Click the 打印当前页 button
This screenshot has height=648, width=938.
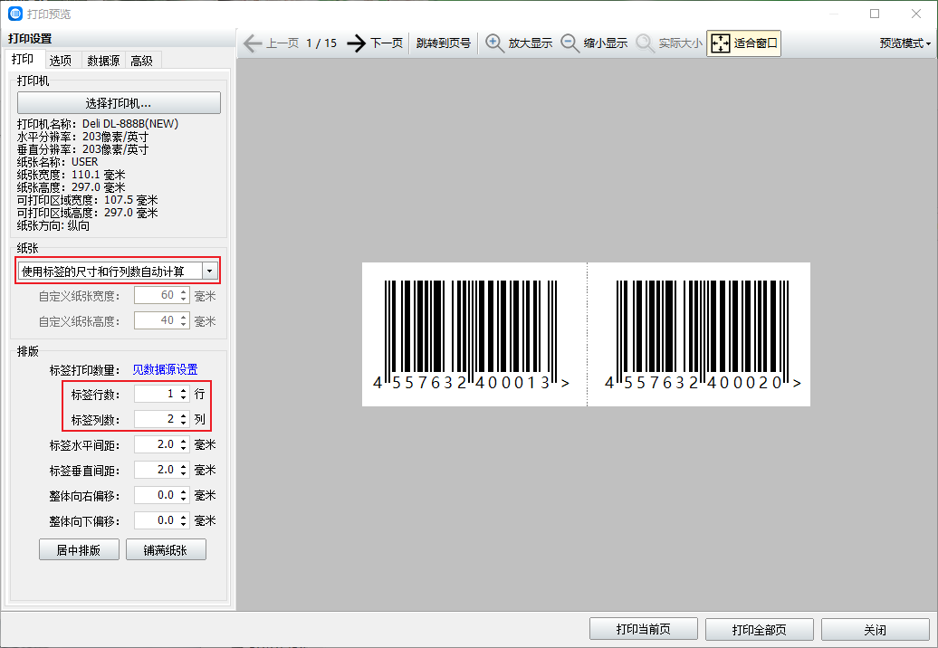coord(644,630)
